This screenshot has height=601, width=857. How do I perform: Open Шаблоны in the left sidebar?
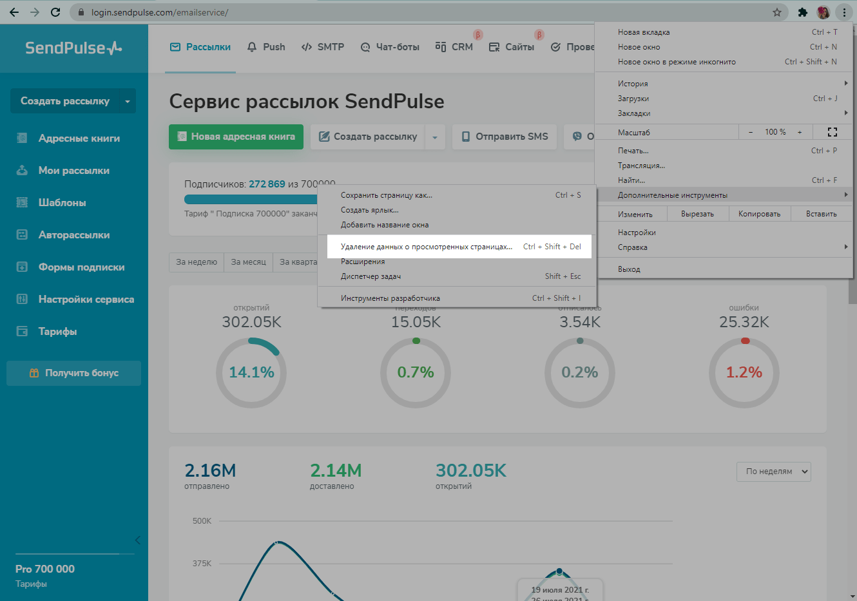pyautogui.click(x=62, y=203)
